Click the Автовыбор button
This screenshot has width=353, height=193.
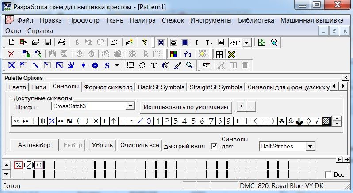[34, 145]
